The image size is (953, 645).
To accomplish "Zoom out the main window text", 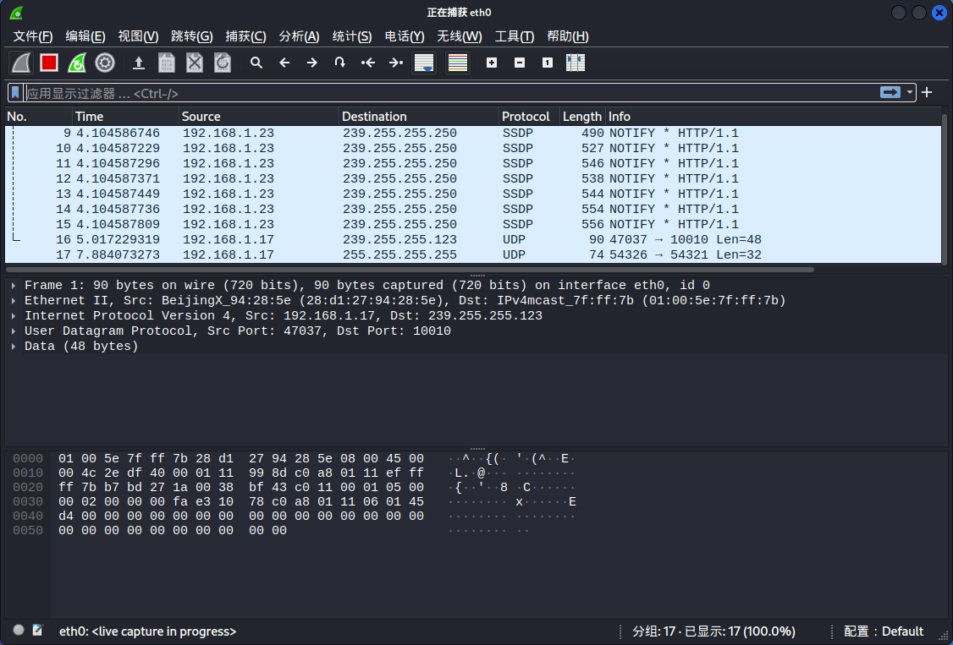I will (x=520, y=63).
